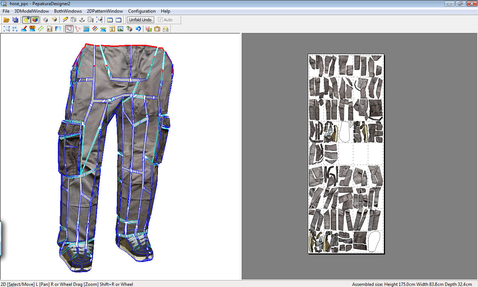Select the T text tool
478x287 pixels.
coord(112,29)
